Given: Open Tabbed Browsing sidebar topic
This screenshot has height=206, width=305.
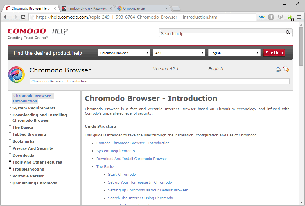Looking at the screenshot, I should point(29,134).
